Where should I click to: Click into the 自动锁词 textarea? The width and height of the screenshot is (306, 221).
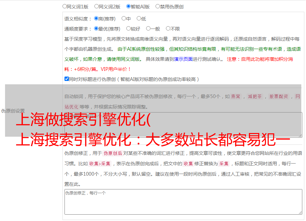(x=183, y=125)
